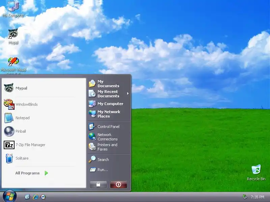Click My Recent Documents clock icon
270x202 pixels.
tap(92, 94)
